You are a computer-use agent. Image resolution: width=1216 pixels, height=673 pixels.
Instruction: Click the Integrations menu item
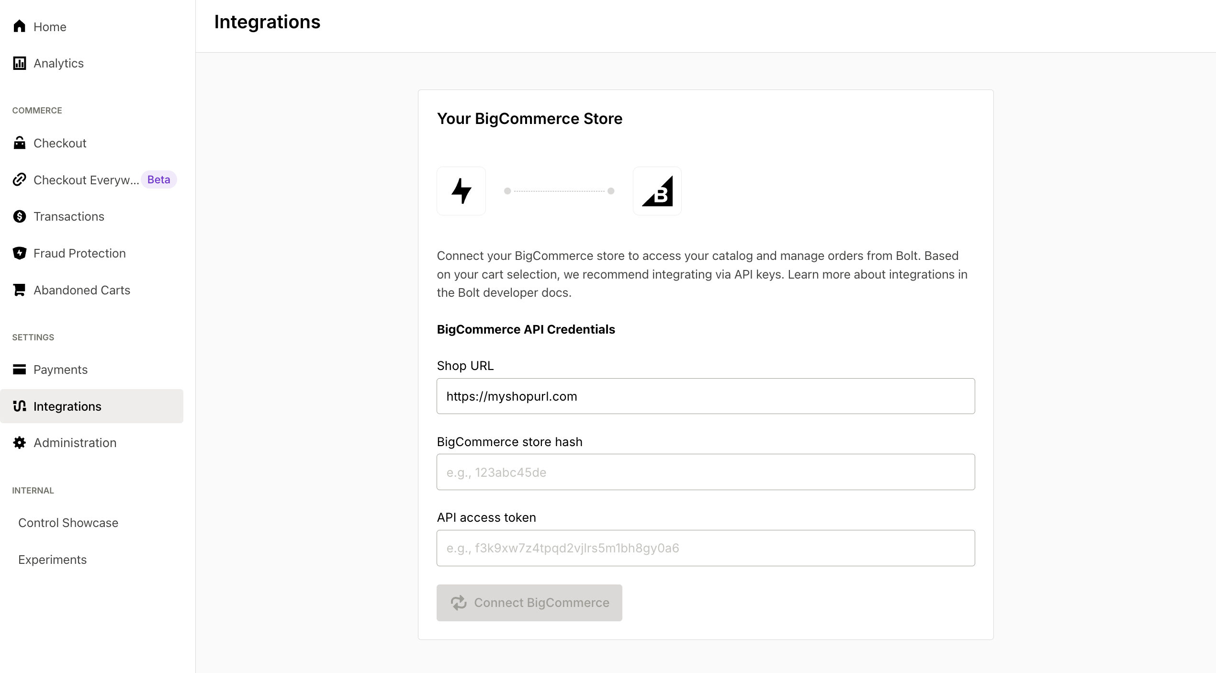[67, 406]
